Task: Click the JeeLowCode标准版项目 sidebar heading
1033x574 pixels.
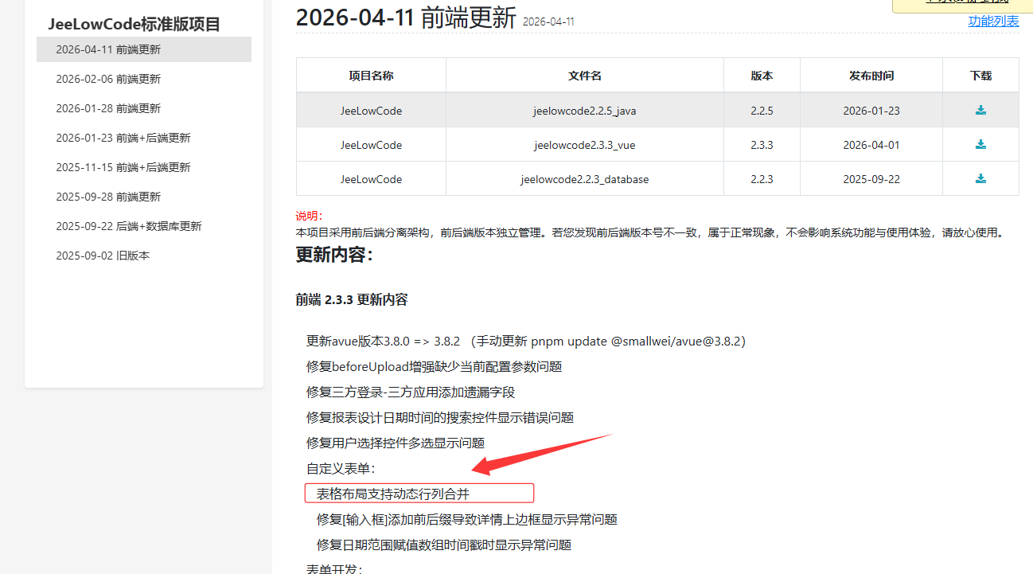Action: 134,24
